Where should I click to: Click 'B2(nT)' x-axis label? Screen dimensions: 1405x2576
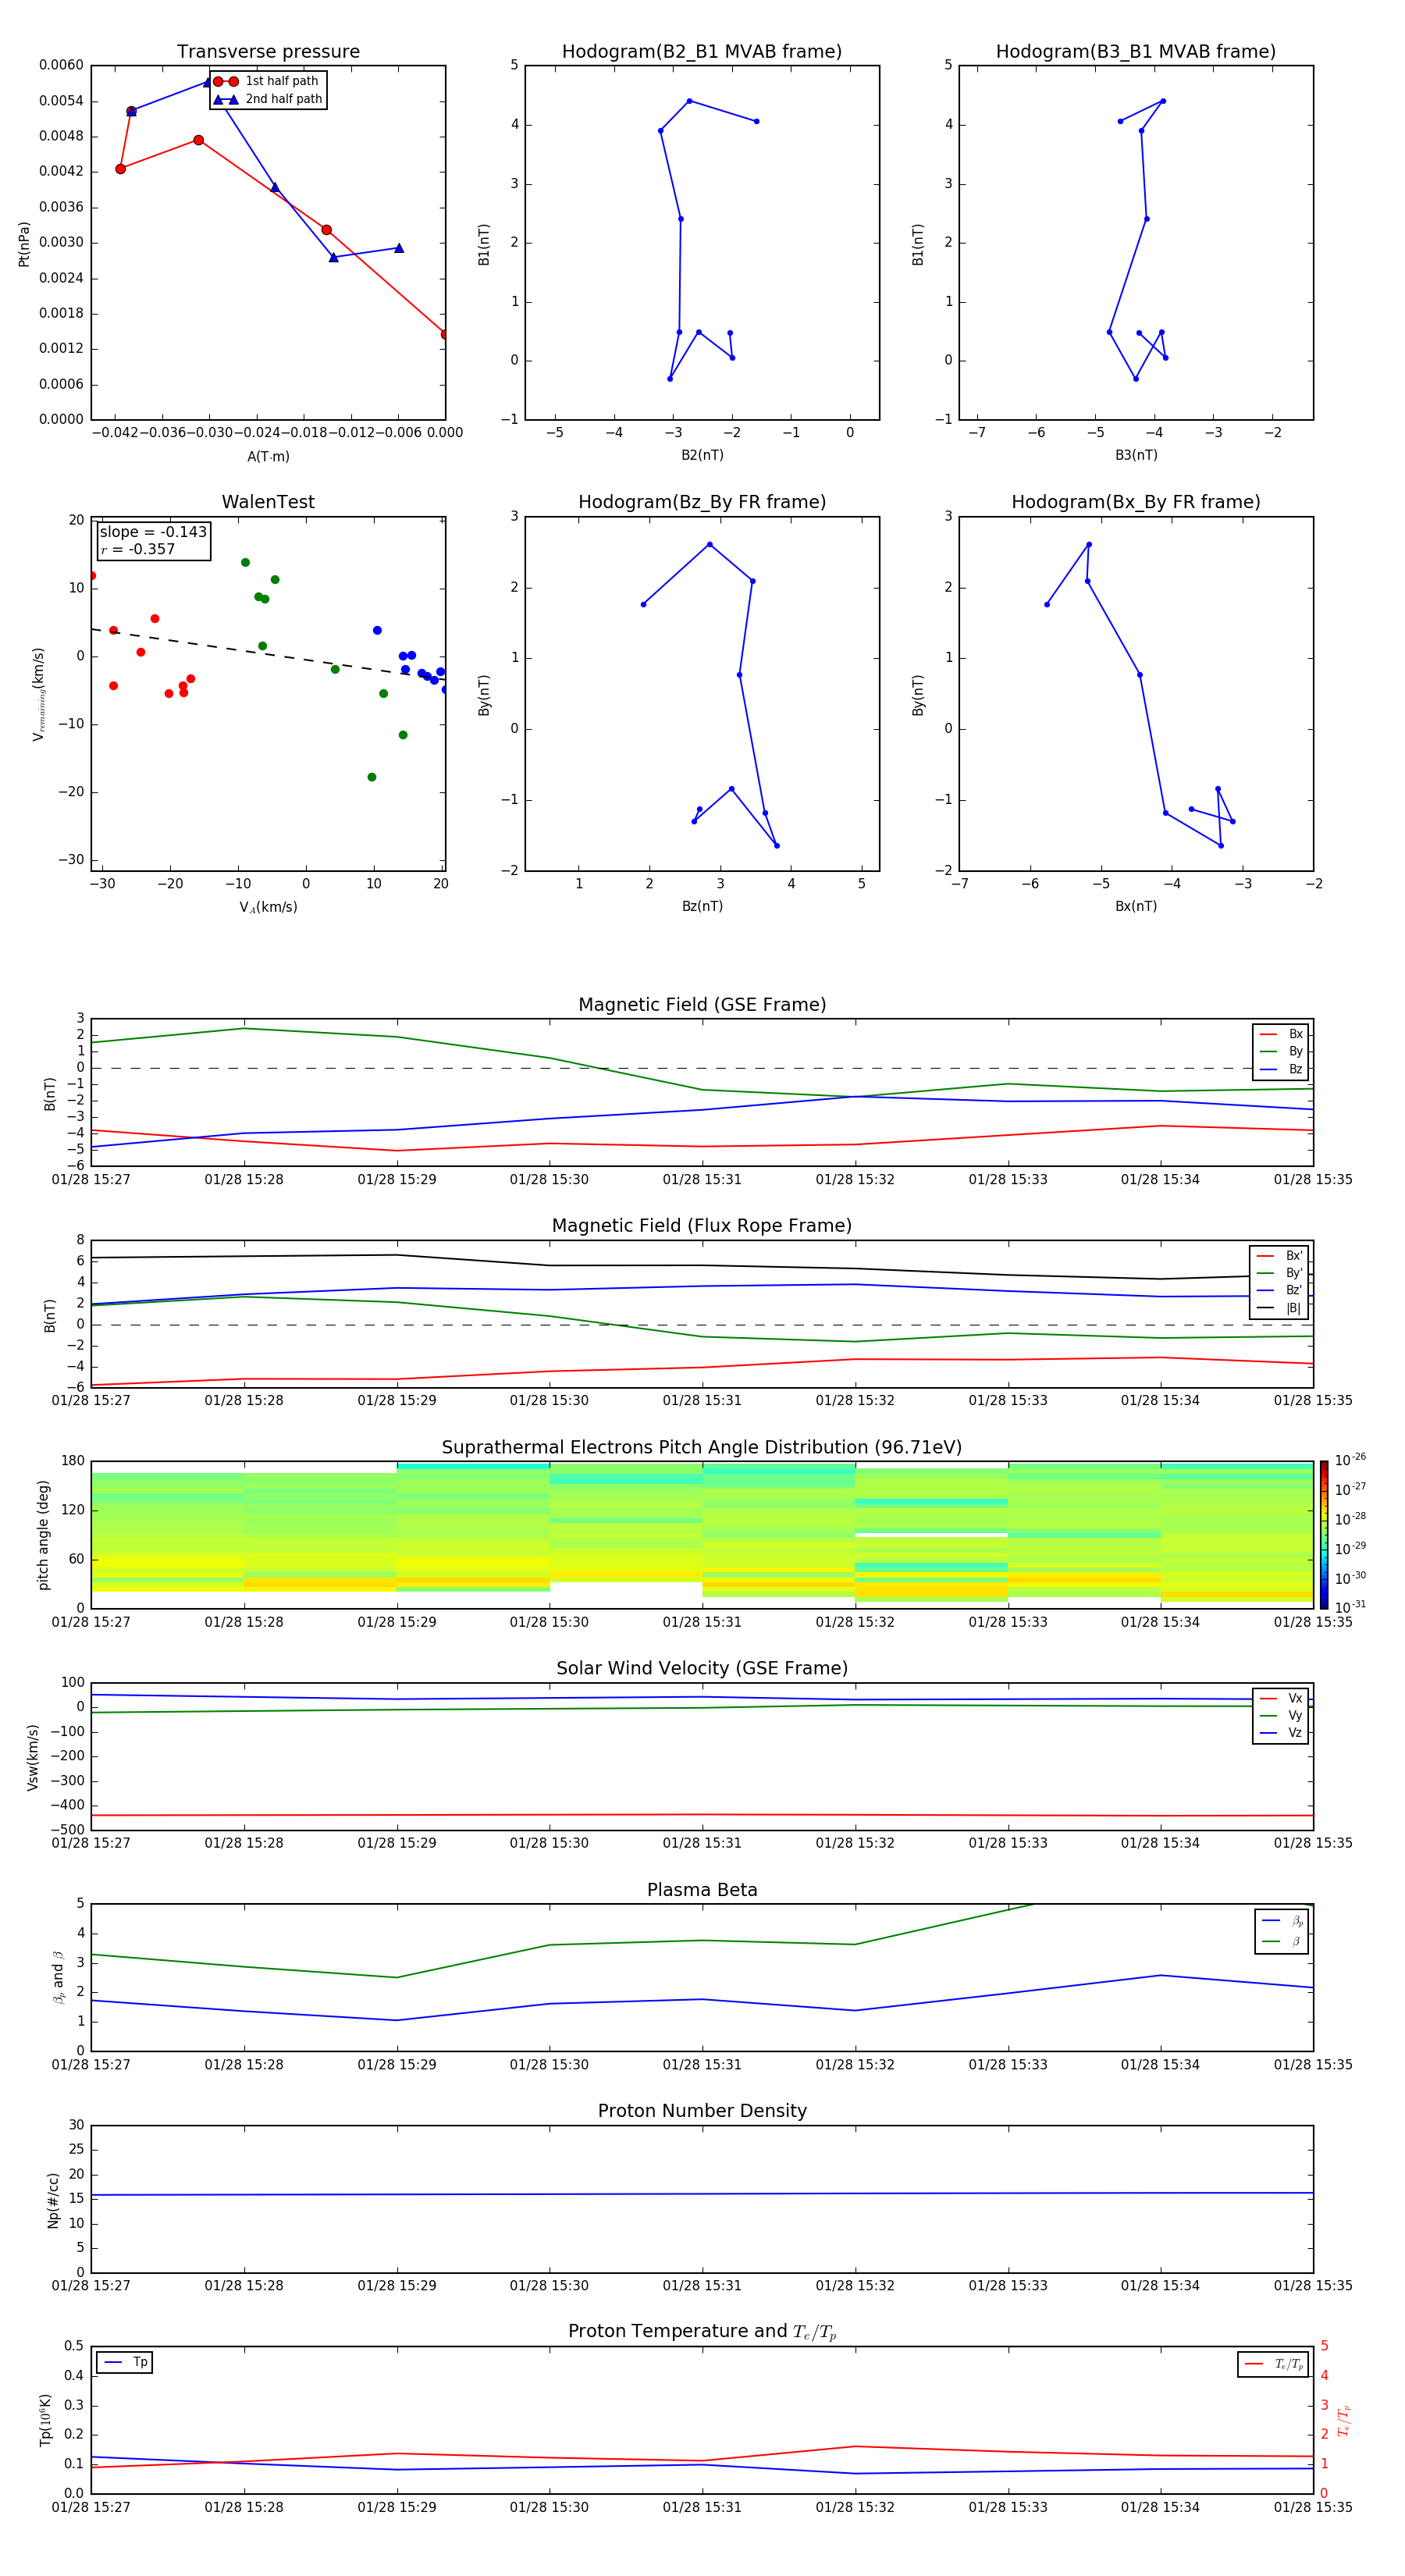point(702,455)
